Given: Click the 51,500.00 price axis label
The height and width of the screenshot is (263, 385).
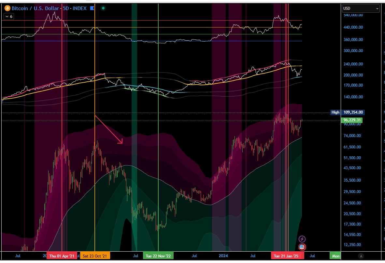Looking at the screenshot, I should tap(352, 158).
